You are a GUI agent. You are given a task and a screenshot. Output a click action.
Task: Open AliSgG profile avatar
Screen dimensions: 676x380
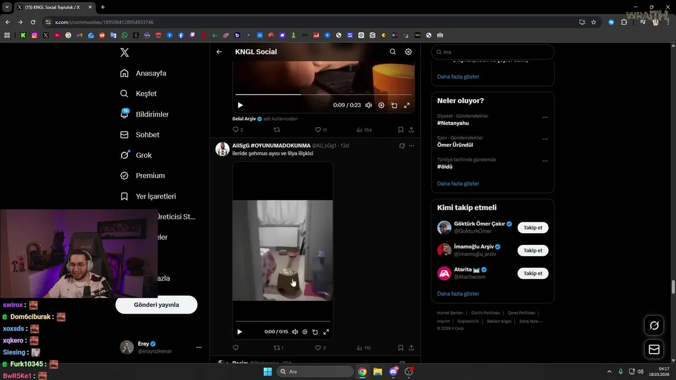coord(222,149)
